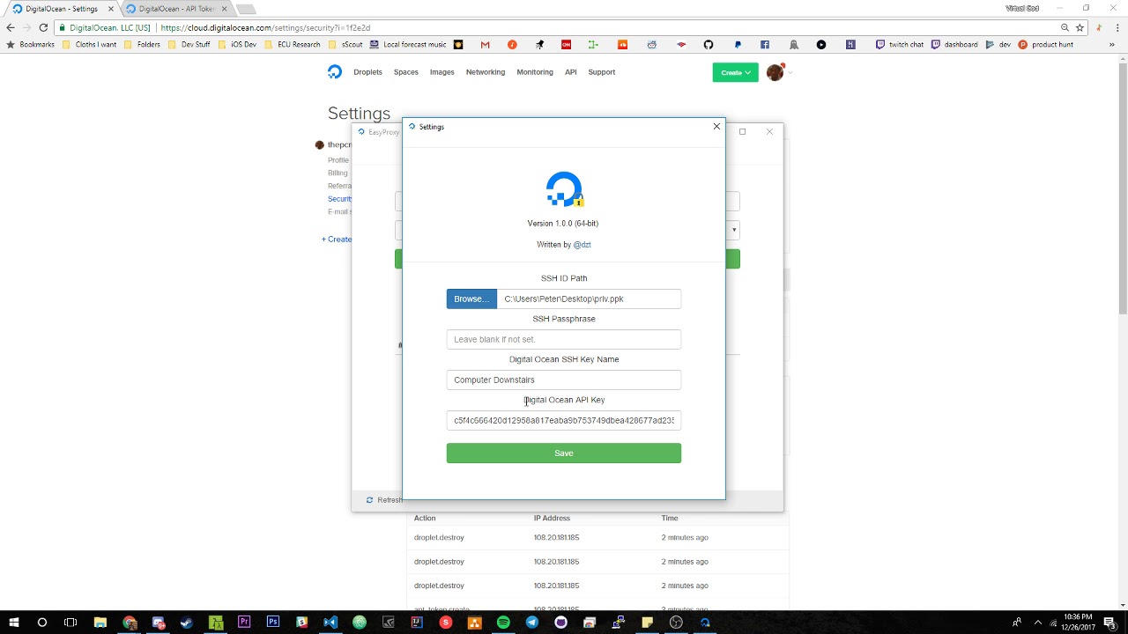
Task: Open the Local forecast music bookmark
Action: [408, 44]
